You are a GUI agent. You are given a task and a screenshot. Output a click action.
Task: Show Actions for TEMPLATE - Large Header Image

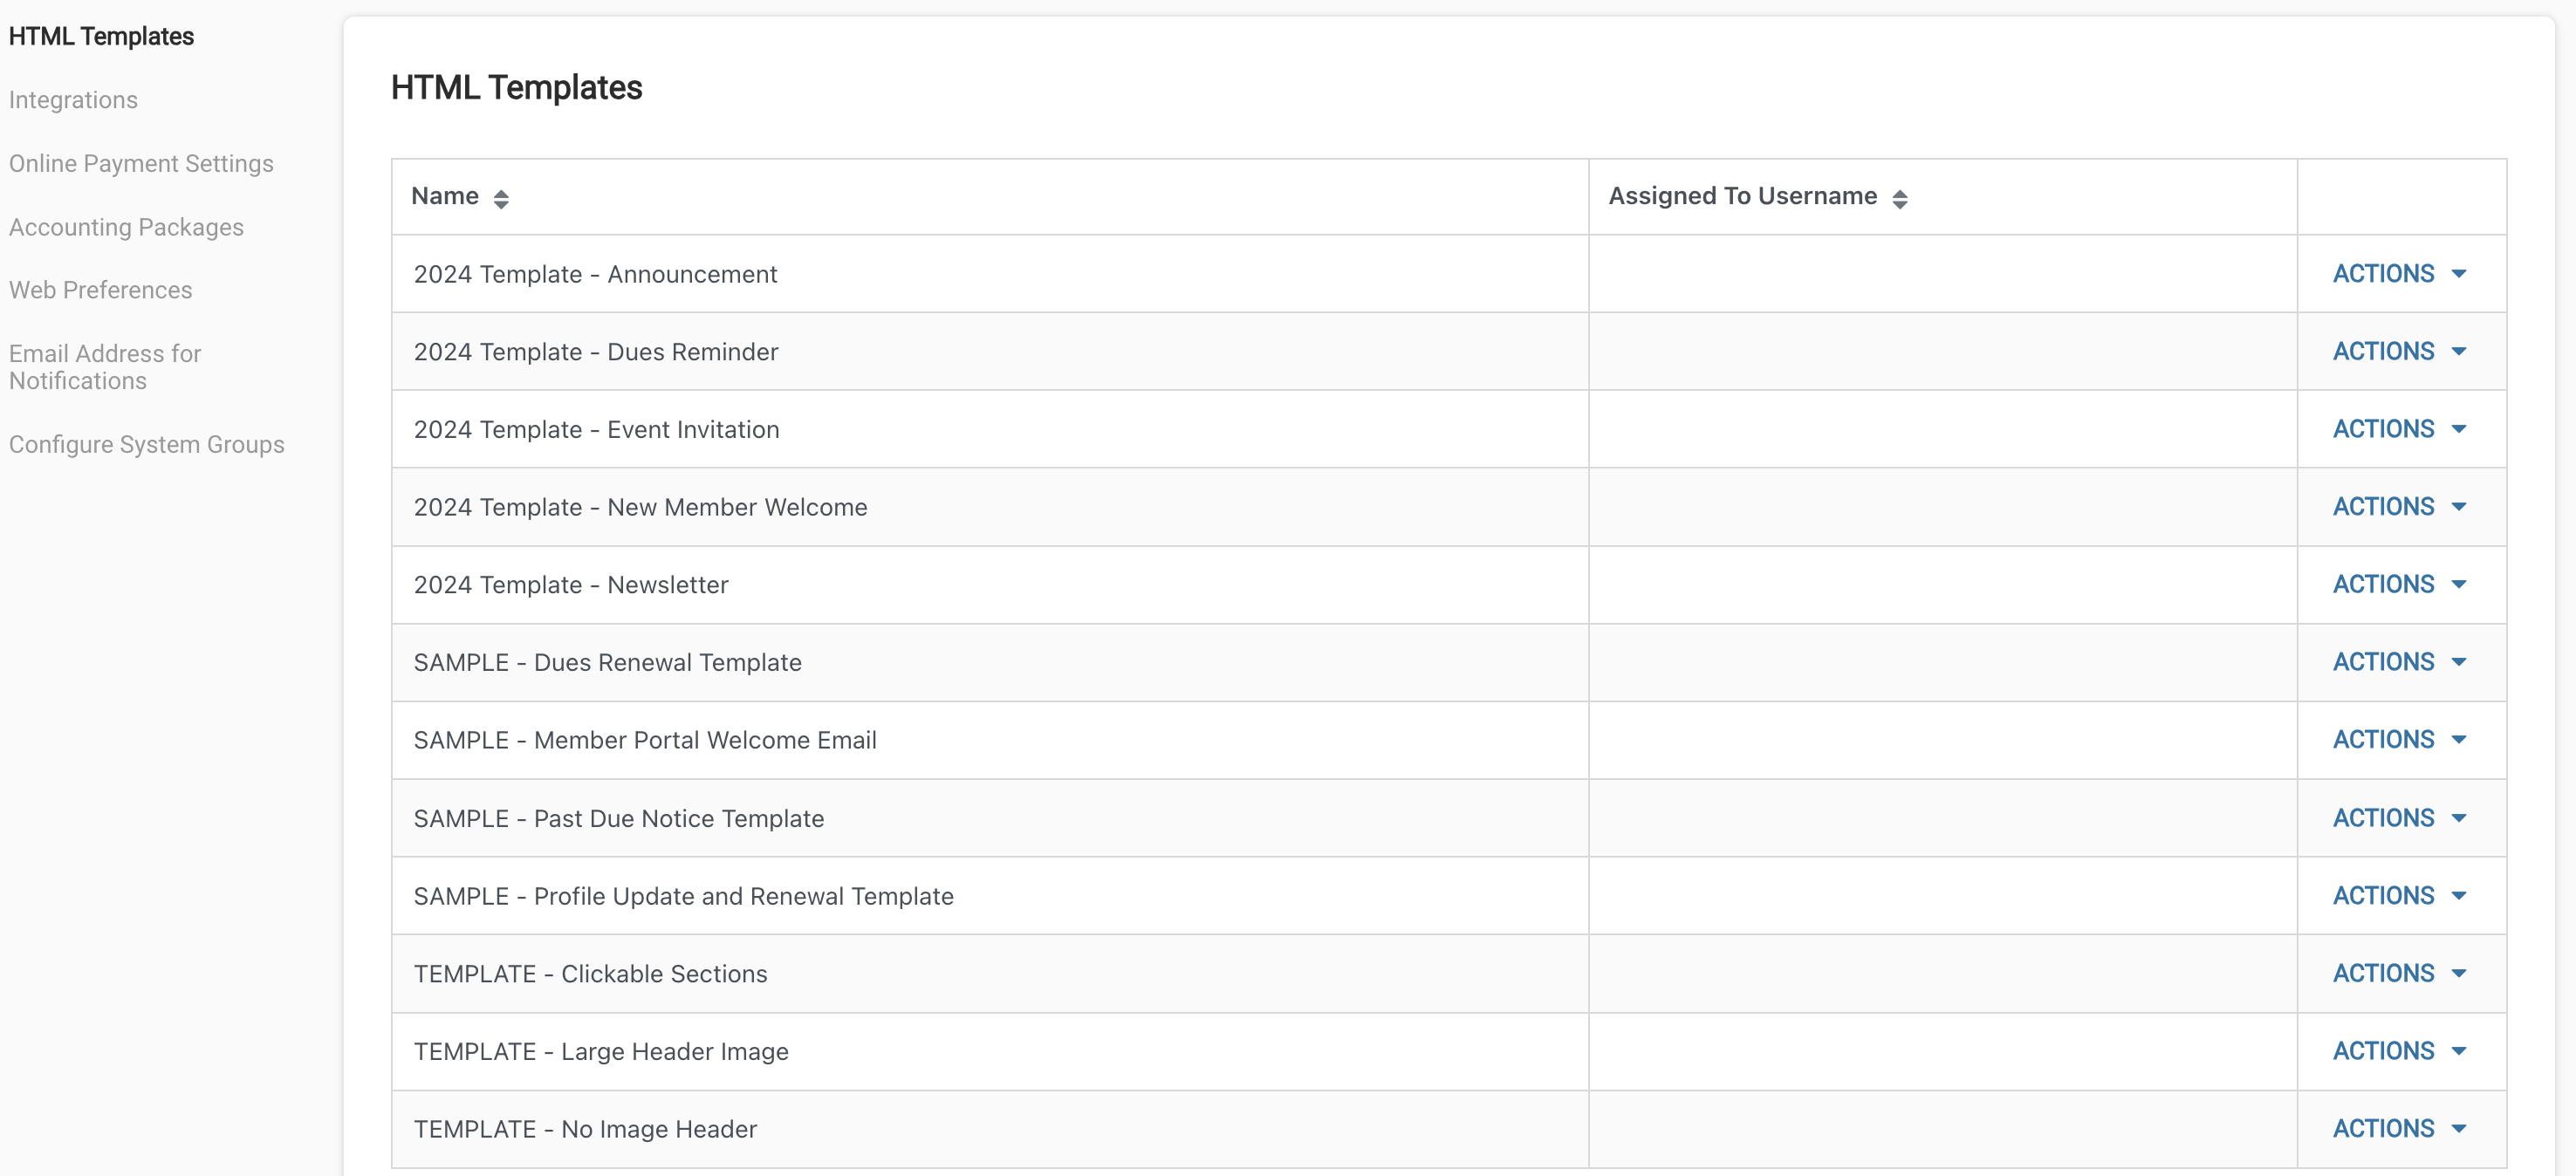2398,1051
